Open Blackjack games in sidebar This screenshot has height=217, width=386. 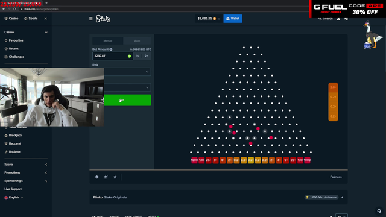13,135
